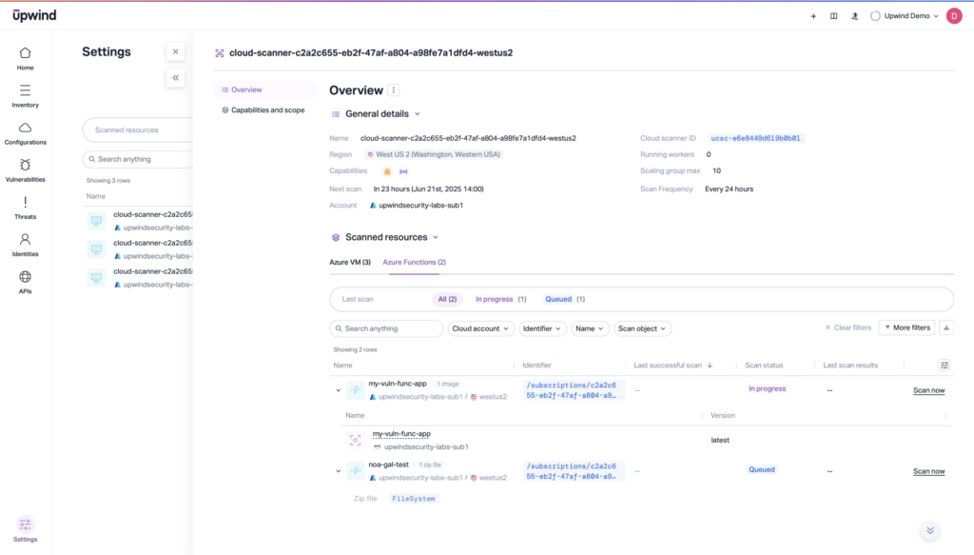Open the Home section in sidebar
The height and width of the screenshot is (555, 974).
point(25,59)
